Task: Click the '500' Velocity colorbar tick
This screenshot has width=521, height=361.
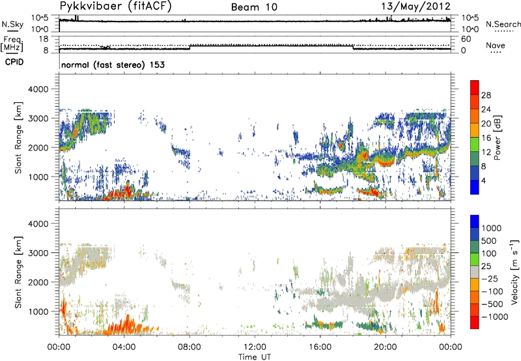Action: (489, 241)
